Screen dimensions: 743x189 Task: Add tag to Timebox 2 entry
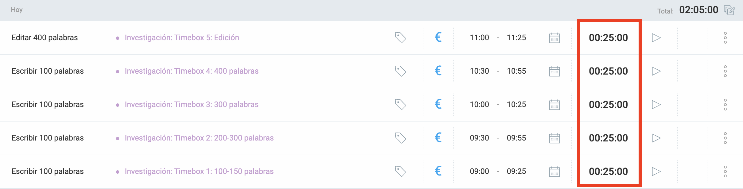(x=400, y=138)
